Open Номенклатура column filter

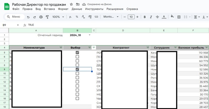(61, 48)
